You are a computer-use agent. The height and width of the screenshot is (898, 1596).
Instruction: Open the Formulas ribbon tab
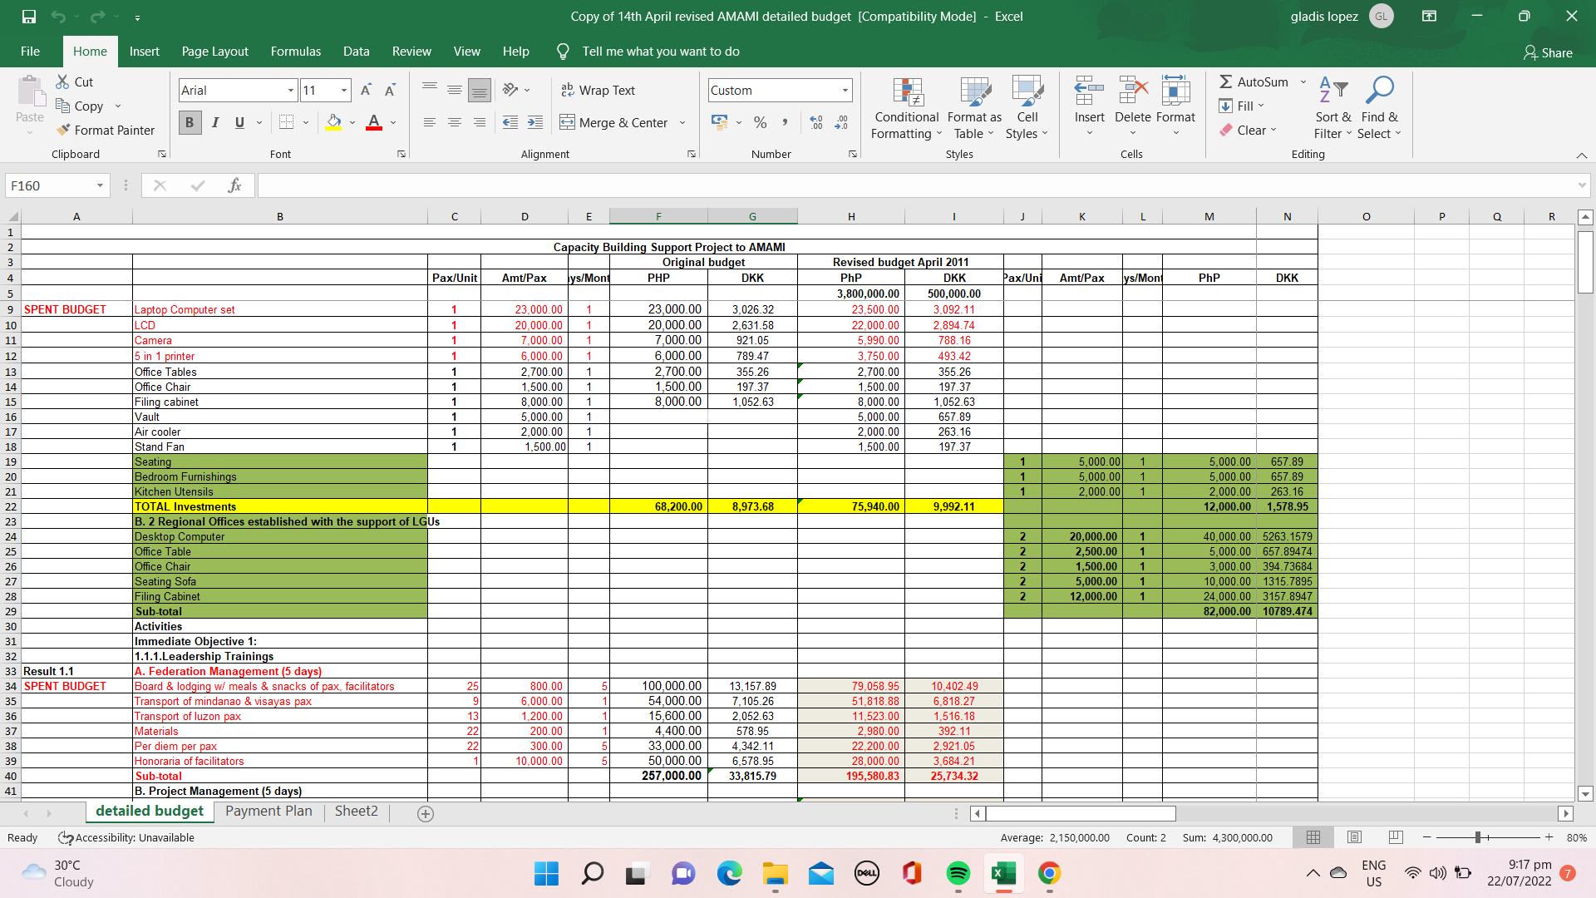(295, 51)
